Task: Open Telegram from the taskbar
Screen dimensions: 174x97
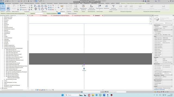Action: tap(97, 95)
